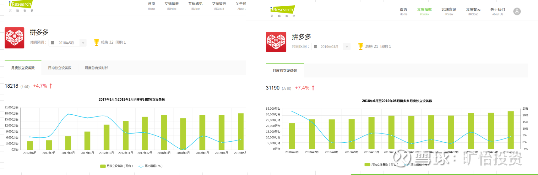
Task: Open 艾瑞智云 iRCloud in right page navigation
Action: 473,12
